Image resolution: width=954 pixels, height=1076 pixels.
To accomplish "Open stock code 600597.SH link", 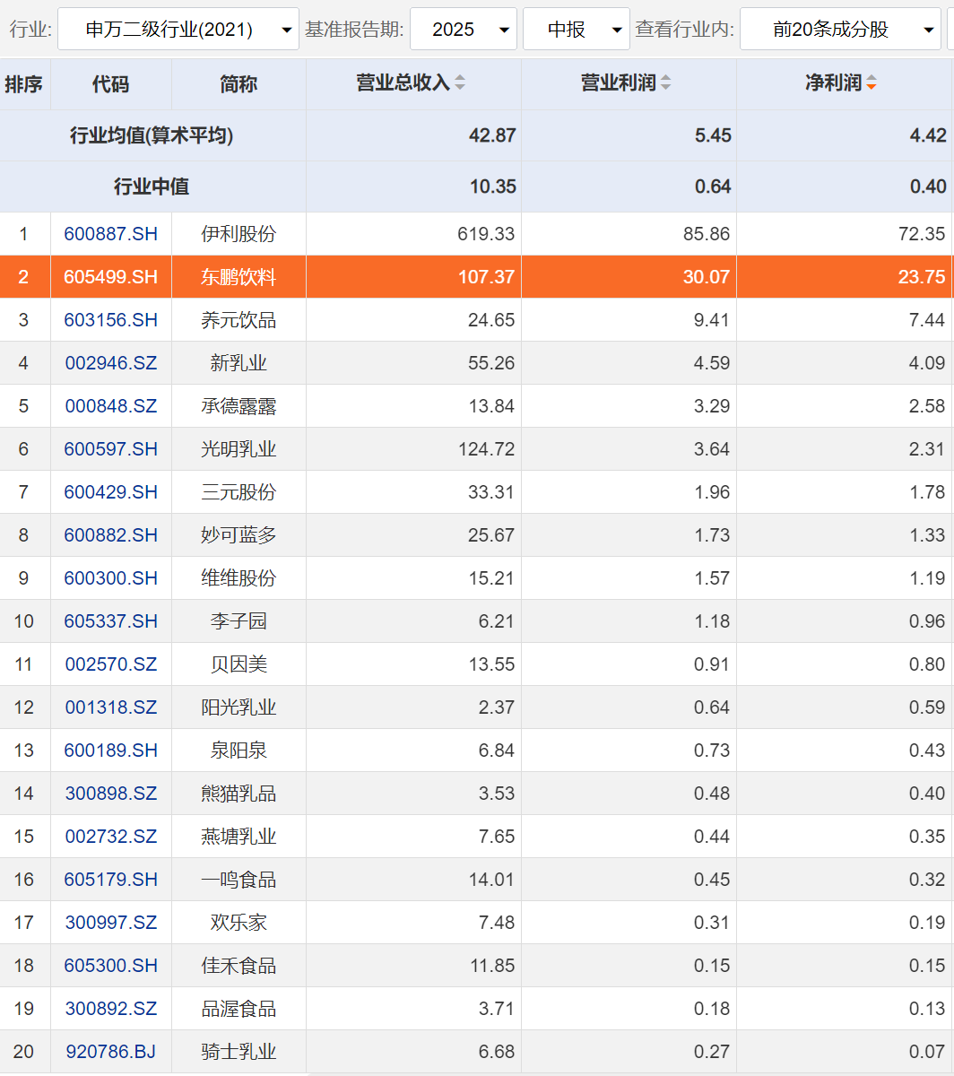I will coord(111,449).
